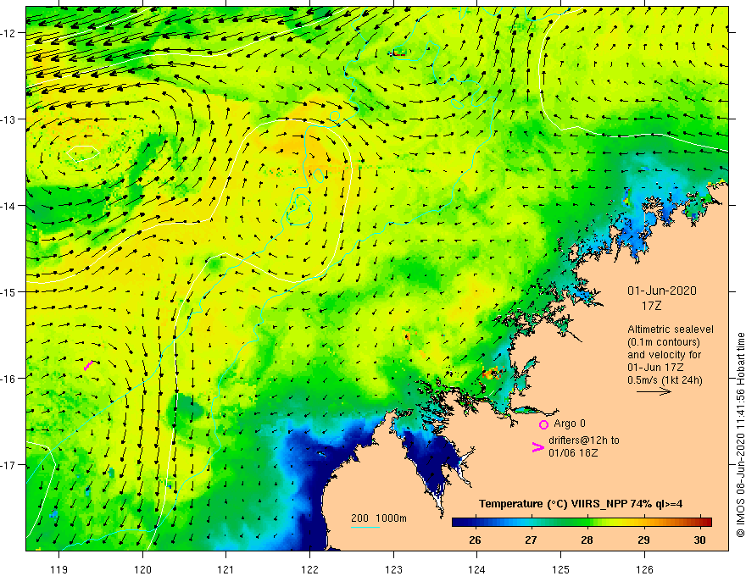The height and width of the screenshot is (576, 746).
Task: Click longitude axis label 124
Action: (477, 569)
